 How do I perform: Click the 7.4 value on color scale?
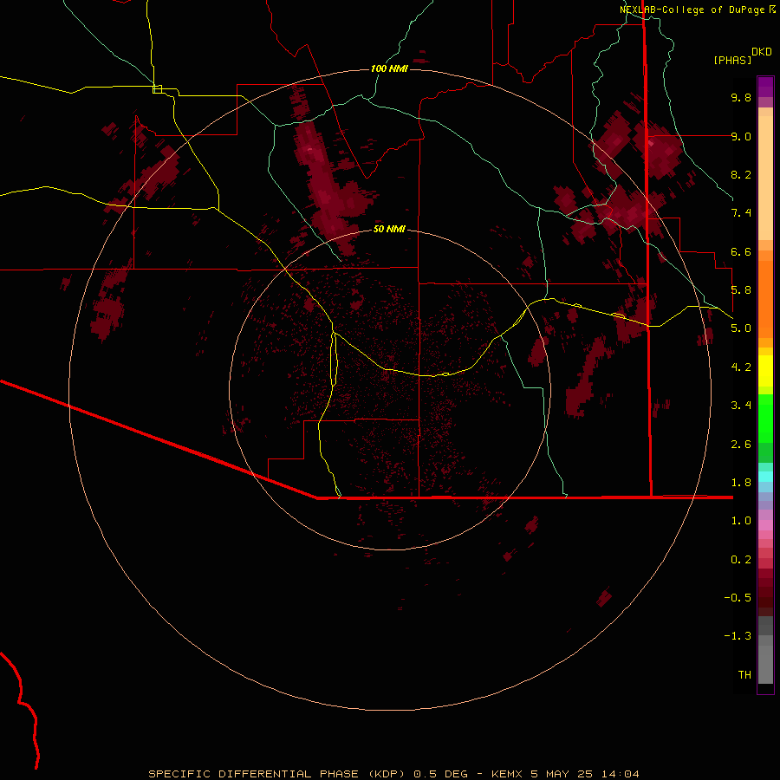coord(741,213)
